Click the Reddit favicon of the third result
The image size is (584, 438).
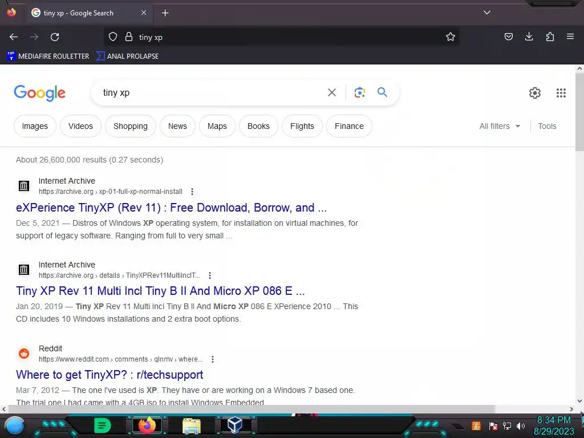click(x=24, y=353)
